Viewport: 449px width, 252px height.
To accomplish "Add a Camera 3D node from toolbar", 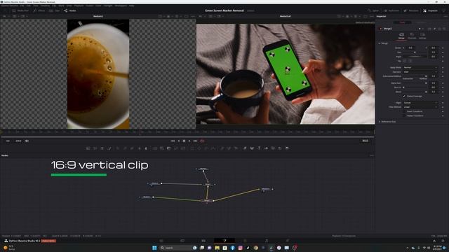I will click(273, 148).
